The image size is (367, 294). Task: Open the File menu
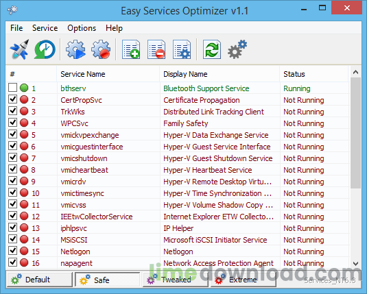(16, 28)
